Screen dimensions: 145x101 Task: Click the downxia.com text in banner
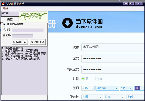click(x=89, y=26)
